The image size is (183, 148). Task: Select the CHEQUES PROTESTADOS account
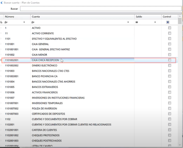[46, 135]
